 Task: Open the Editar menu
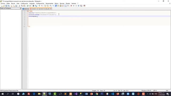pos(8,3)
